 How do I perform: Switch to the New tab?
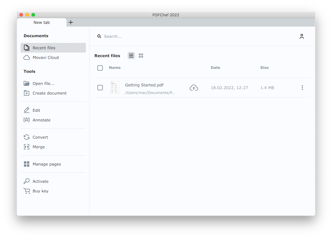pyautogui.click(x=41, y=22)
